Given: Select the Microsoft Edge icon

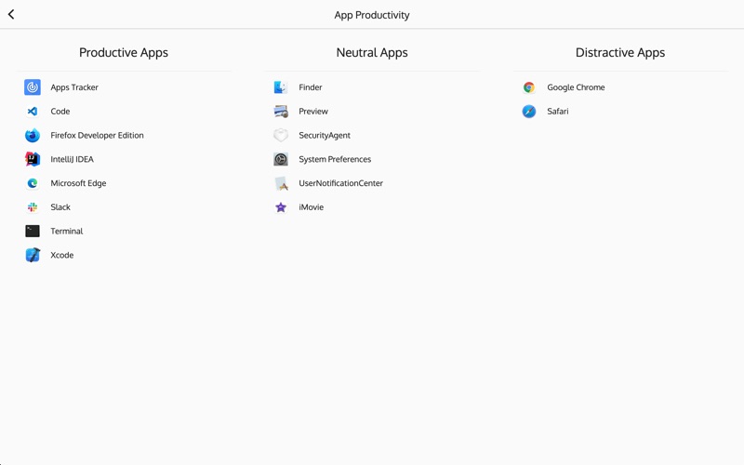Looking at the screenshot, I should tap(33, 183).
